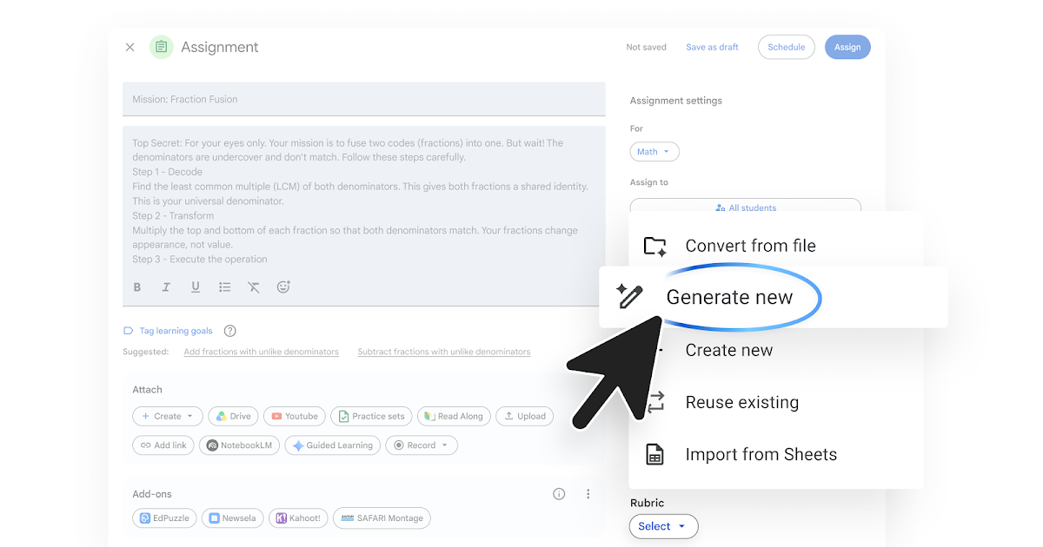Edit the Mission: Fraction Fusion title field

tap(364, 99)
